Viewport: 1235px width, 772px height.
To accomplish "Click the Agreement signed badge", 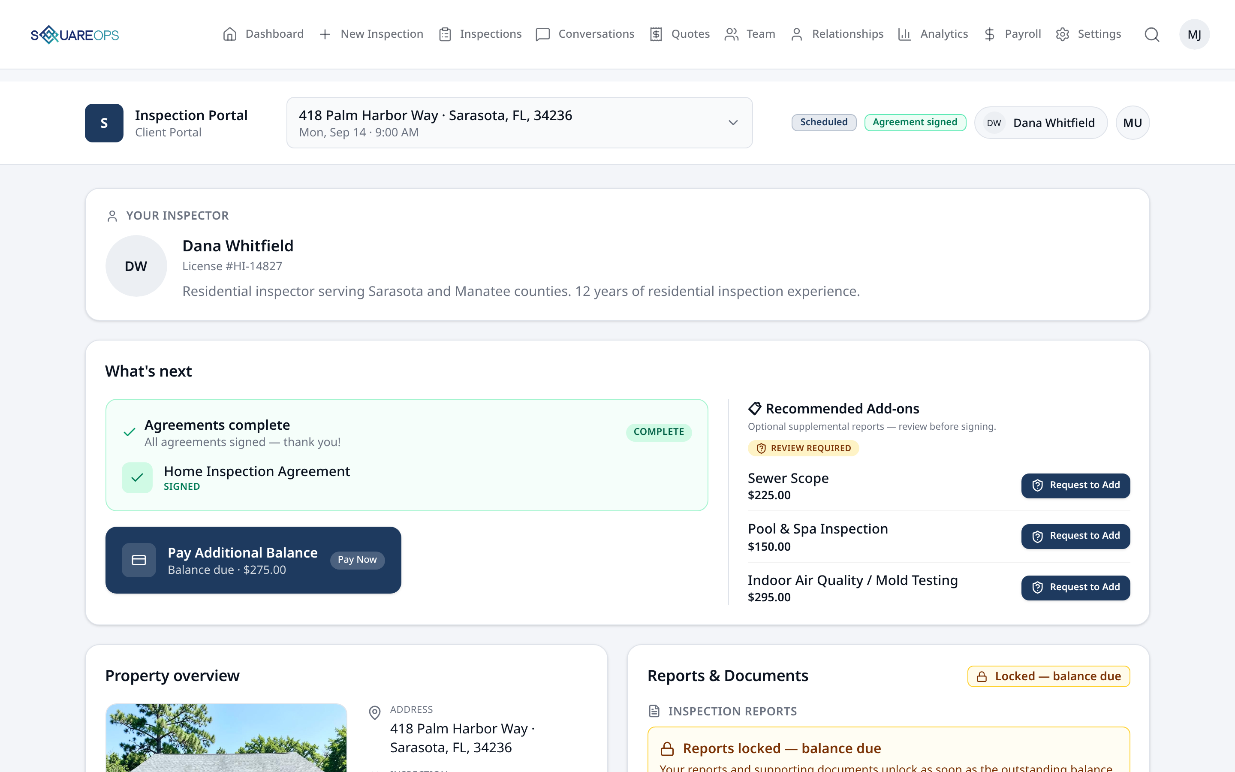I will tap(915, 123).
